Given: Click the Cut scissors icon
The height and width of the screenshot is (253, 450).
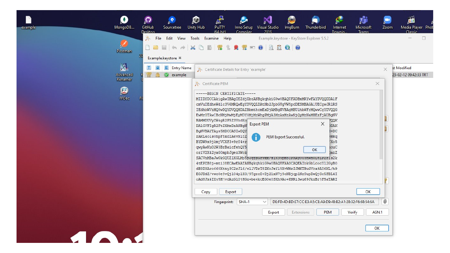Looking at the screenshot, I should click(x=193, y=48).
